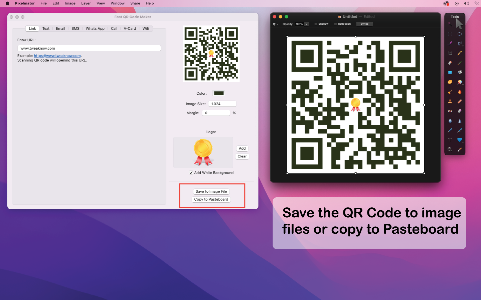Open the QR code Color swatch
Viewport: 481px width, 300px height.
219,93
